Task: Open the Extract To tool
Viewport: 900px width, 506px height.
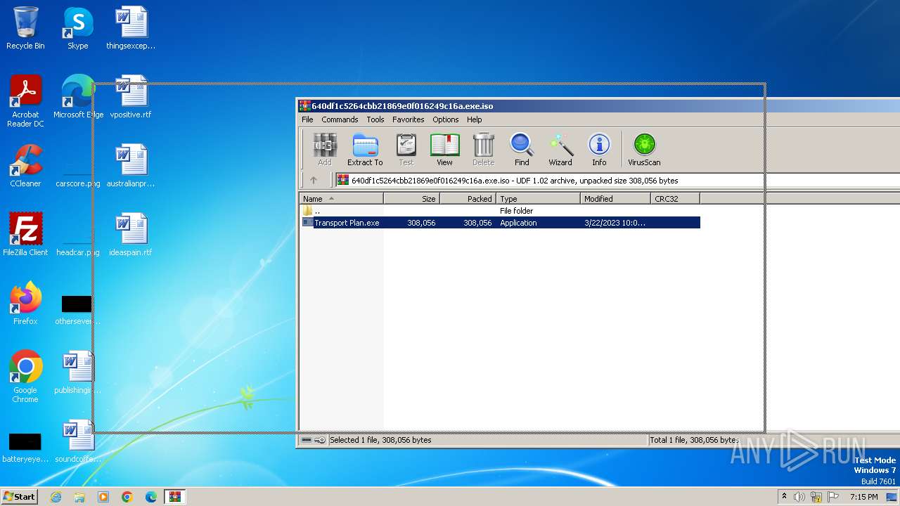Action: point(365,150)
